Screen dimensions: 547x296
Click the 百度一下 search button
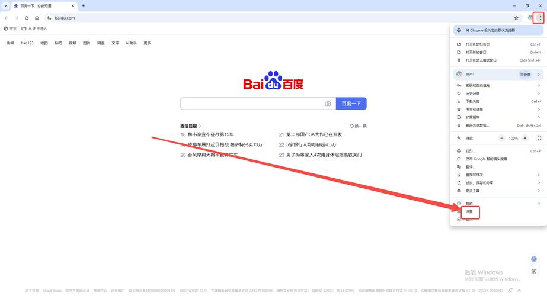coord(351,104)
